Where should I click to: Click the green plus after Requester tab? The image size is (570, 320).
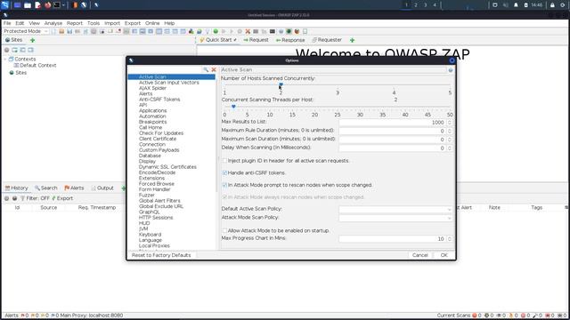tap(352, 40)
